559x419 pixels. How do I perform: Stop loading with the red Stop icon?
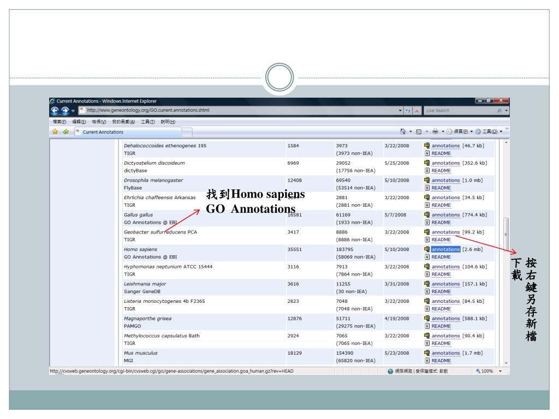click(x=417, y=111)
